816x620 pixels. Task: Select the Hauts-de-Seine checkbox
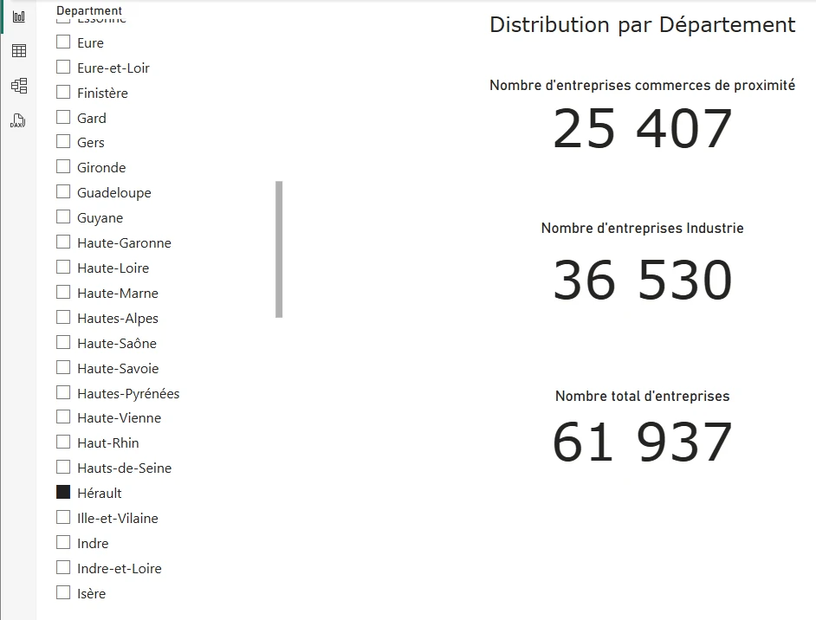[x=63, y=467]
